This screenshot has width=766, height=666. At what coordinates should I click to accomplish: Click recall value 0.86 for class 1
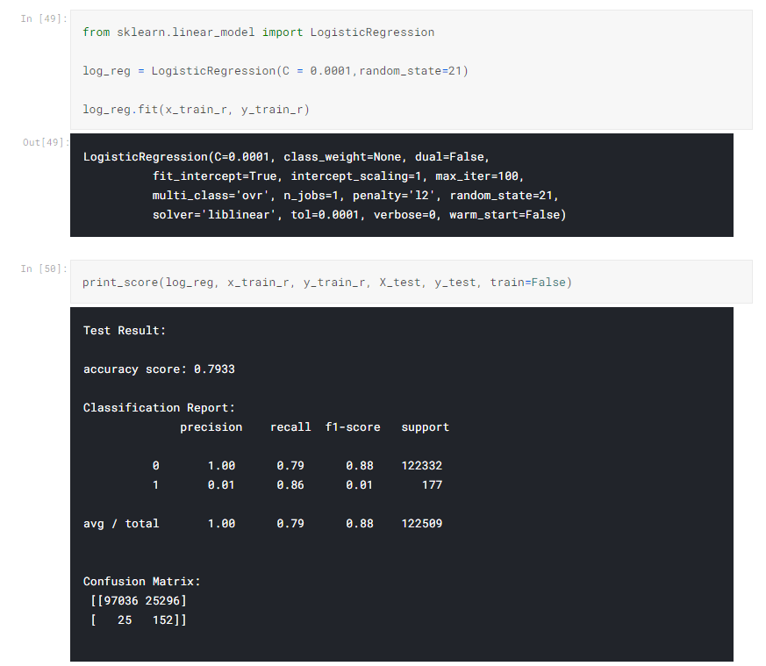[x=290, y=485]
